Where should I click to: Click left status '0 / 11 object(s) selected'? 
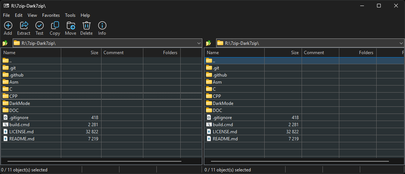tap(24, 170)
